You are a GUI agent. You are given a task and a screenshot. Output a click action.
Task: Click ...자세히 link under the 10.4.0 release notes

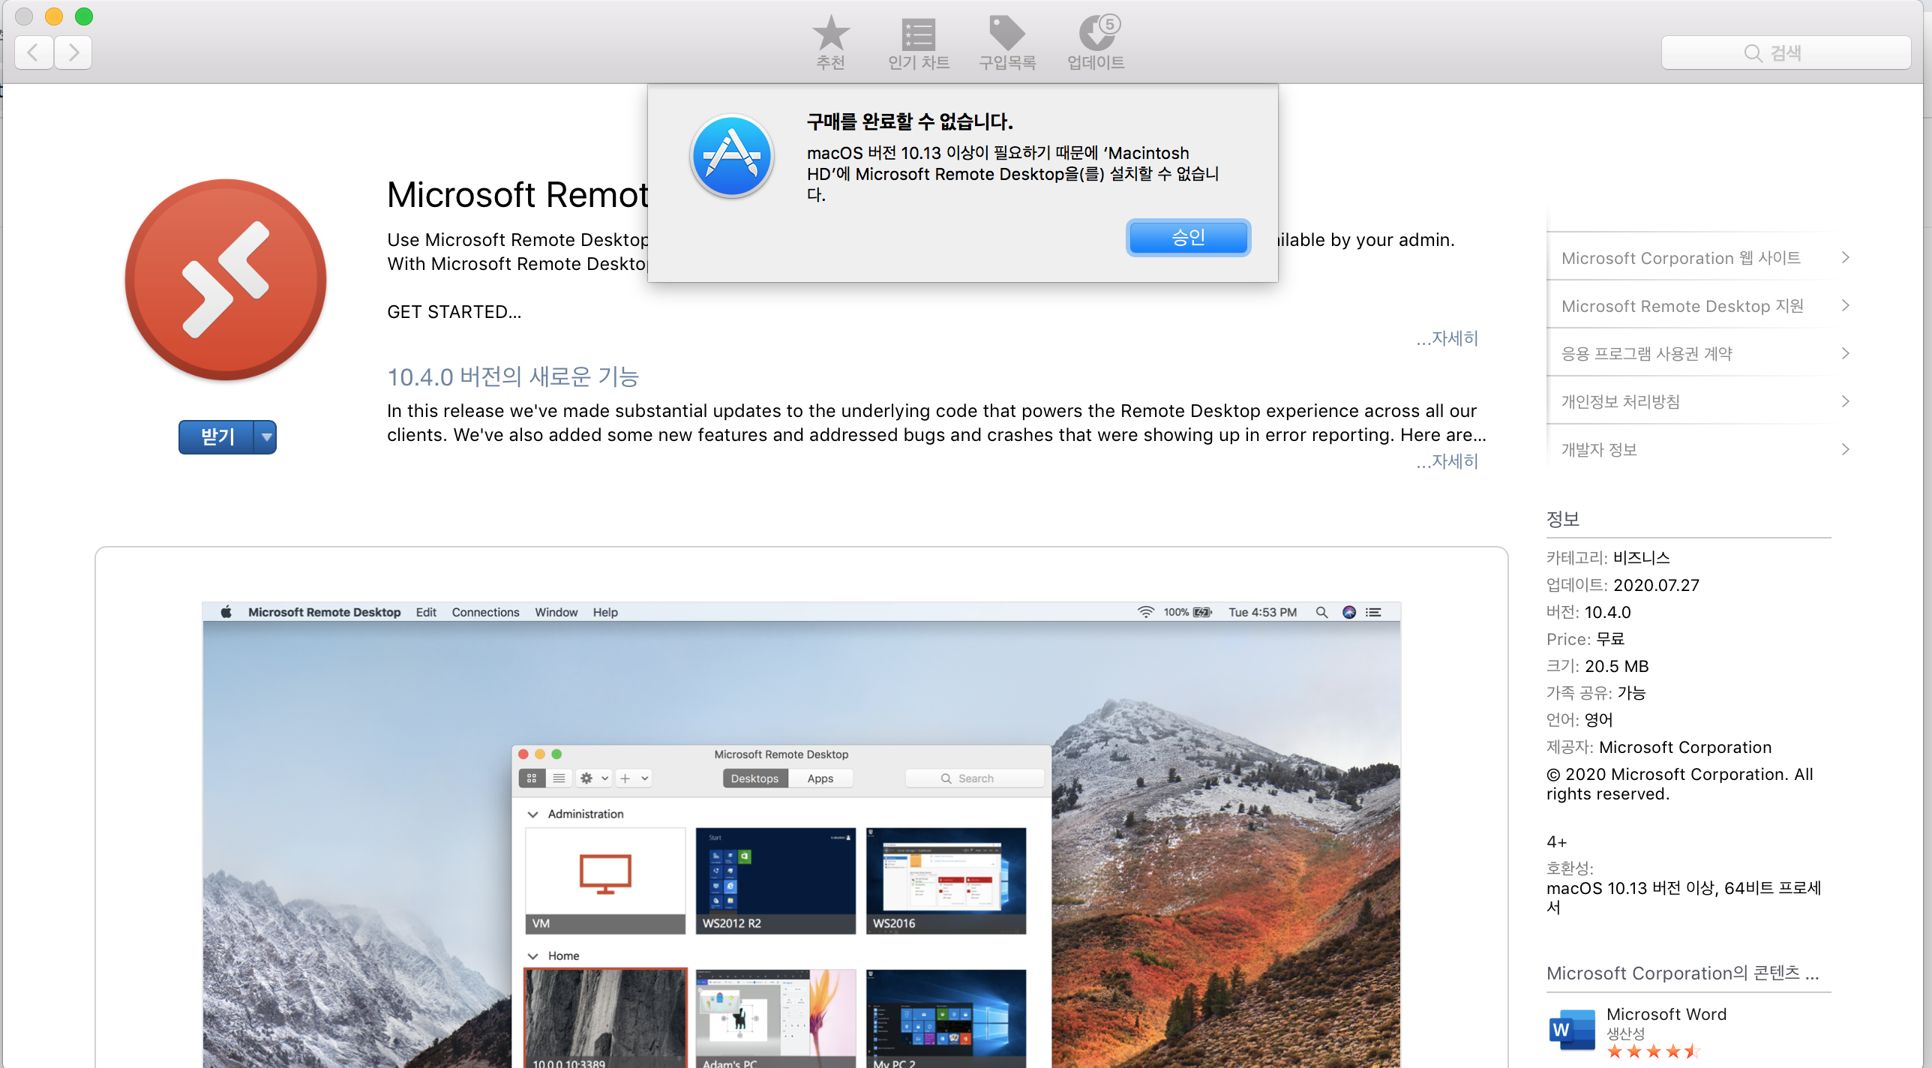[x=1447, y=461]
